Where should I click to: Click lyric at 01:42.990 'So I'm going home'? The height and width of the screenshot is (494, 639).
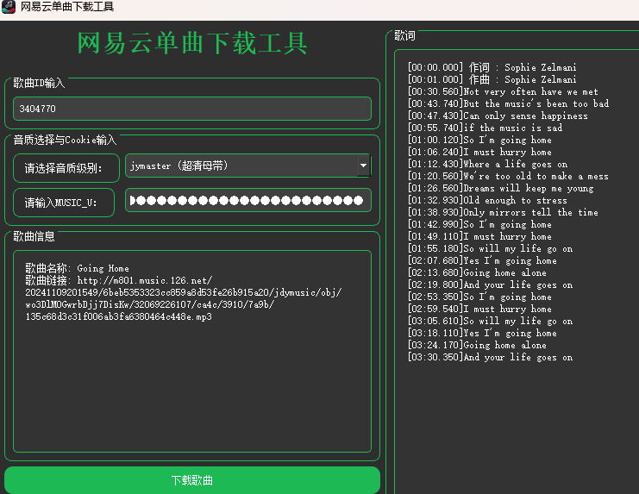coord(479,224)
